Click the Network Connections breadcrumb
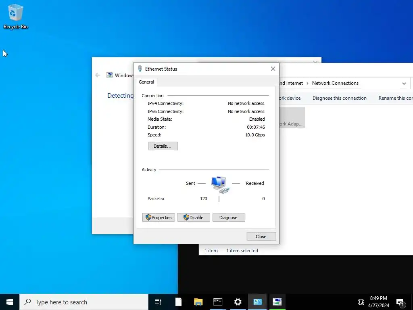This screenshot has width=413, height=310. [x=335, y=83]
